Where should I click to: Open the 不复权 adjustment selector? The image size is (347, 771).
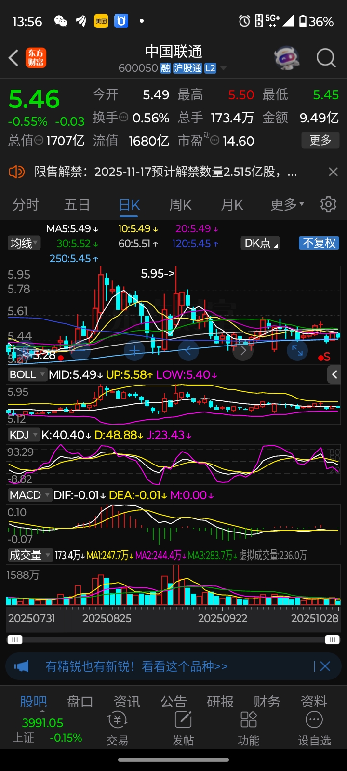click(x=319, y=243)
